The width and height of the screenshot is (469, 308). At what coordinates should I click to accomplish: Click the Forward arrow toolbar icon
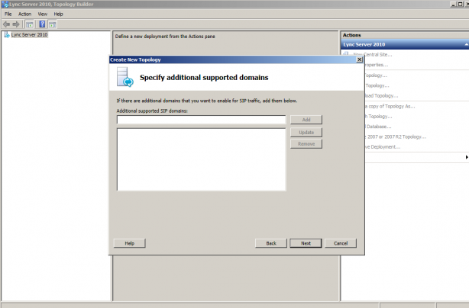click(x=16, y=24)
